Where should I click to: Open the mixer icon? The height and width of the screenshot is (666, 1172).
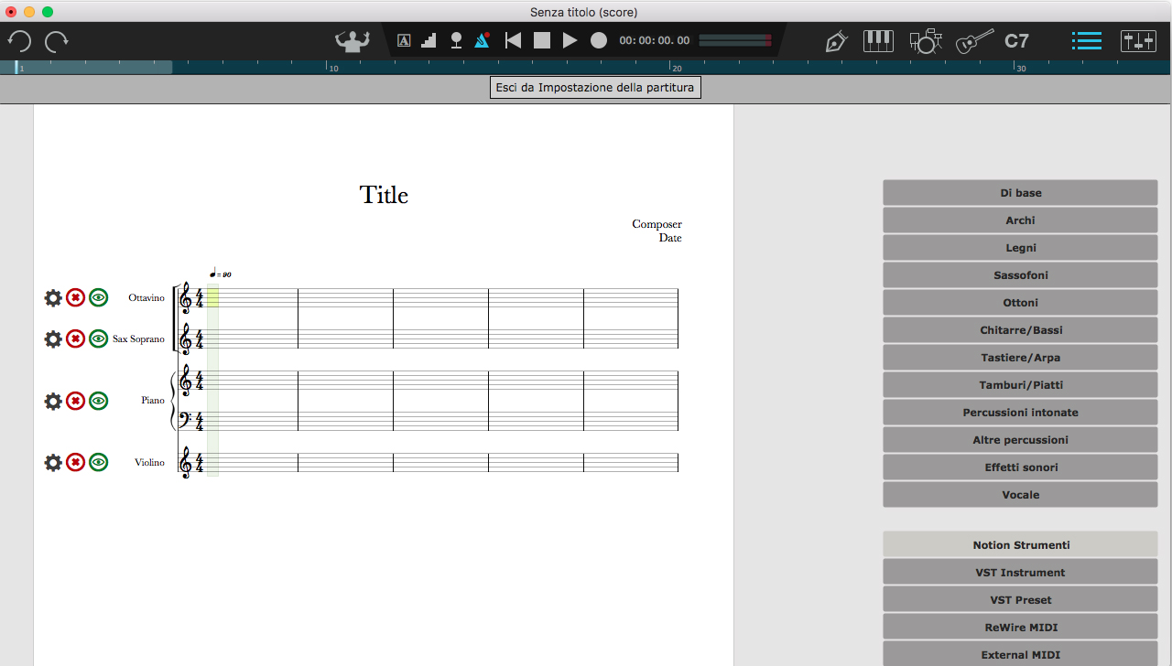[x=1138, y=41]
